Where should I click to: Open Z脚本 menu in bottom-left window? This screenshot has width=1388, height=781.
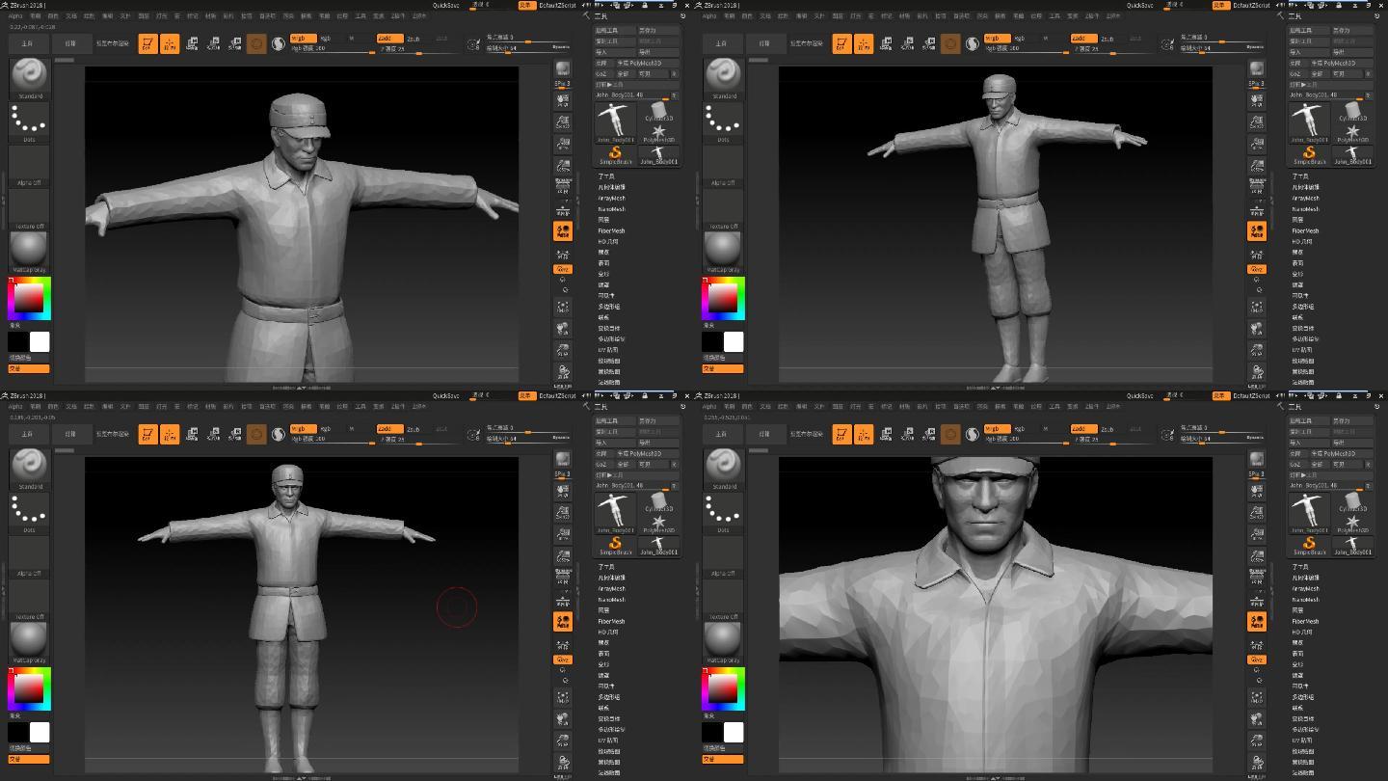(419, 406)
